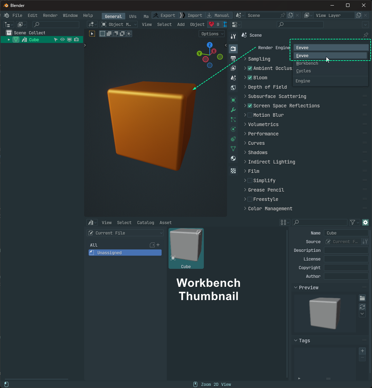Select the Unassigned catalog
This screenshot has width=372, height=388.
(x=125, y=253)
